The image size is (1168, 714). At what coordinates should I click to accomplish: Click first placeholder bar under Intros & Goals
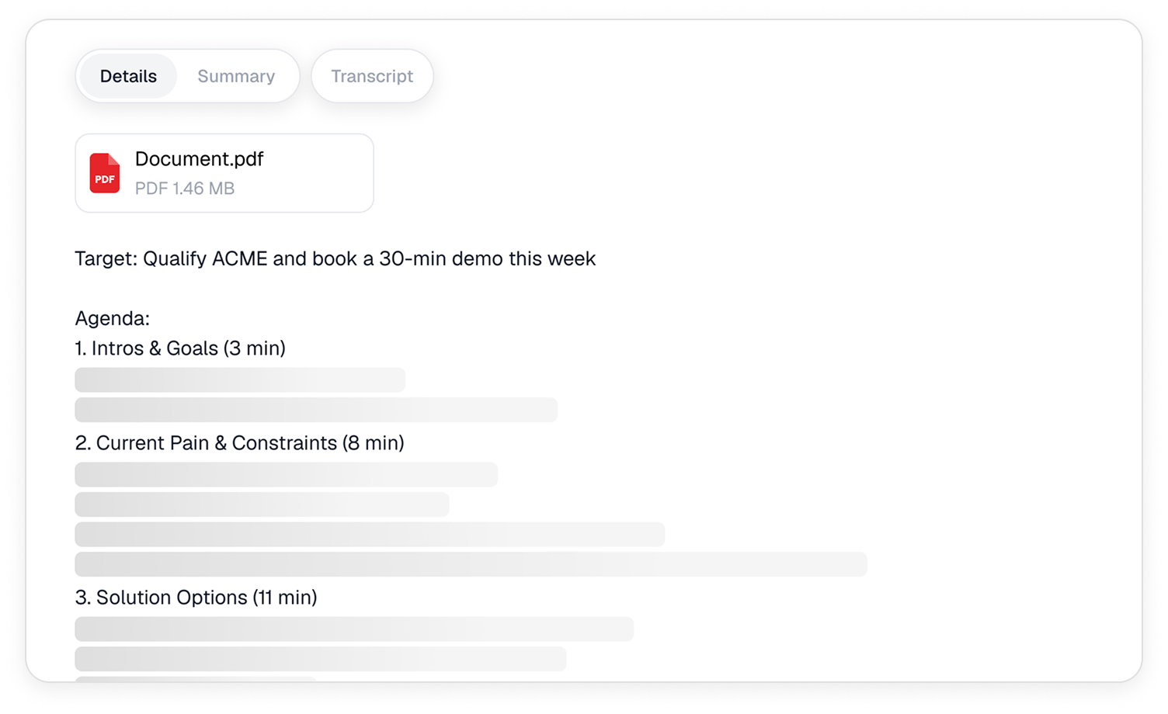pos(239,380)
